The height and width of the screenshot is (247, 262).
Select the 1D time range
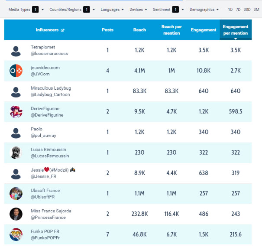click(230, 9)
